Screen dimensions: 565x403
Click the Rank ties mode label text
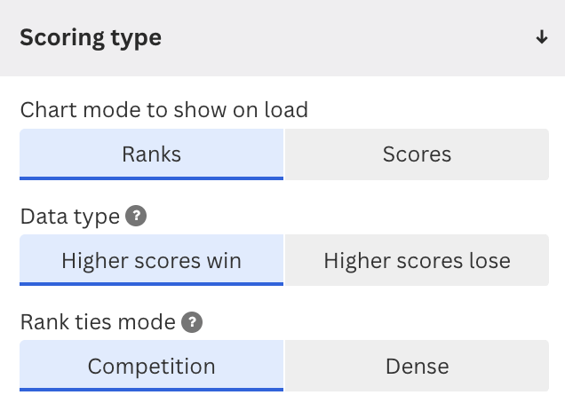[x=98, y=322]
